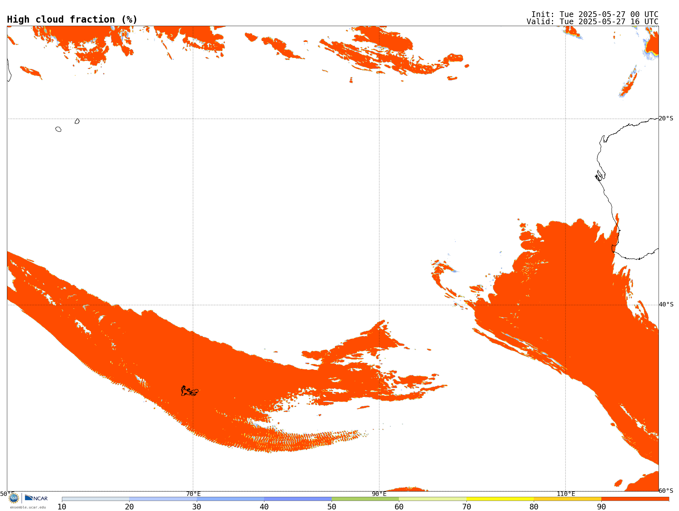Click the NSF logo icon
The image size is (679, 511).
(x=14, y=498)
